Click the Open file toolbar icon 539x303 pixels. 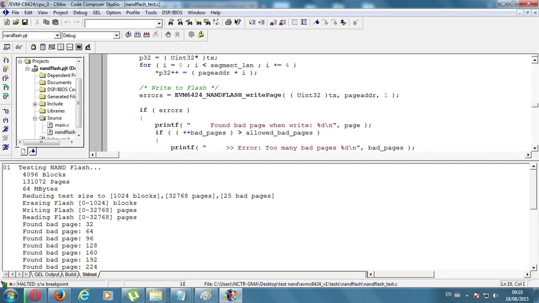coord(16,22)
